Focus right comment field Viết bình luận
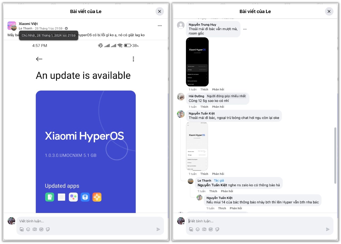 pos(259,221)
